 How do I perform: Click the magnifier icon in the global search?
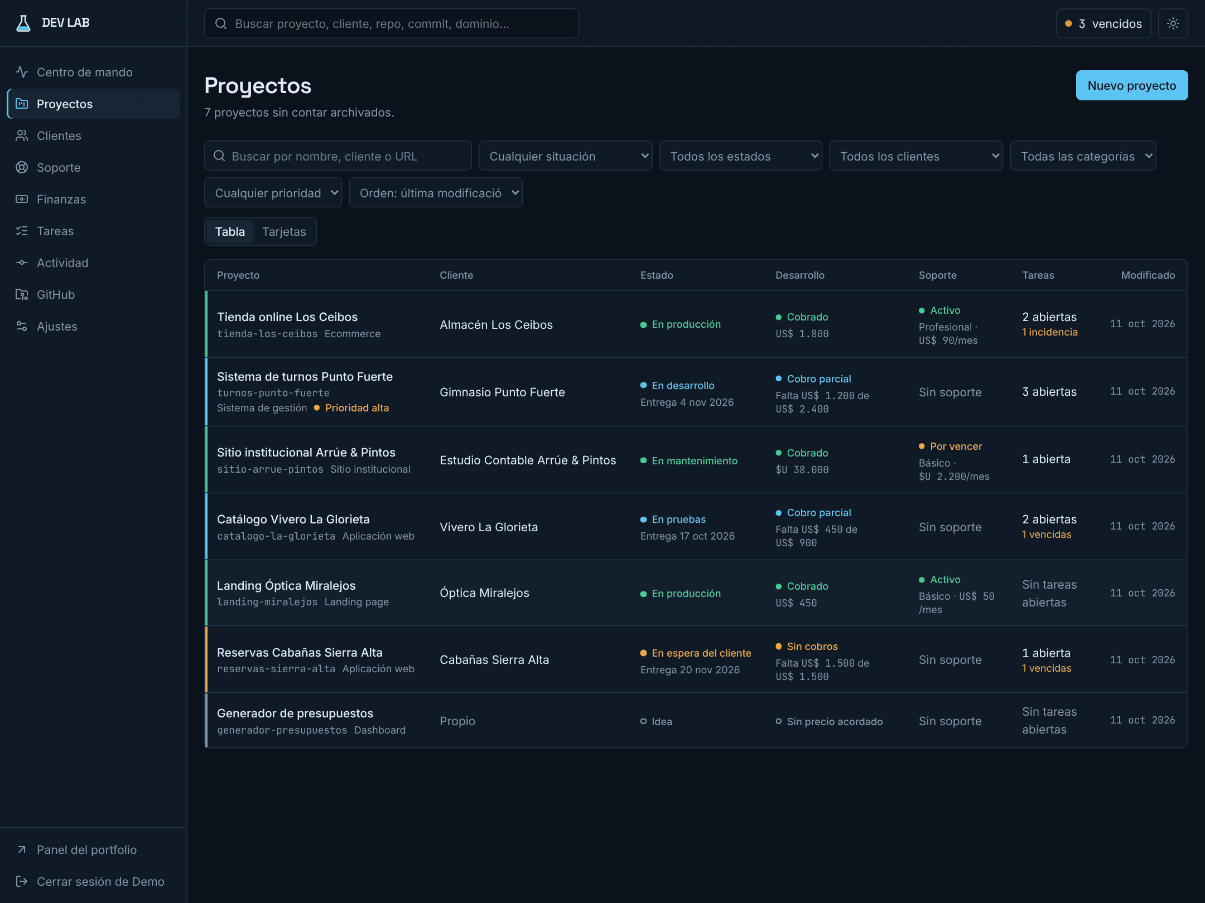tap(221, 23)
